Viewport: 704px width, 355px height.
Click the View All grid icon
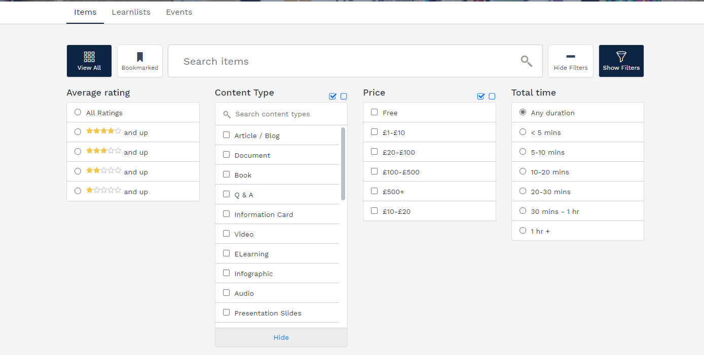pos(89,57)
